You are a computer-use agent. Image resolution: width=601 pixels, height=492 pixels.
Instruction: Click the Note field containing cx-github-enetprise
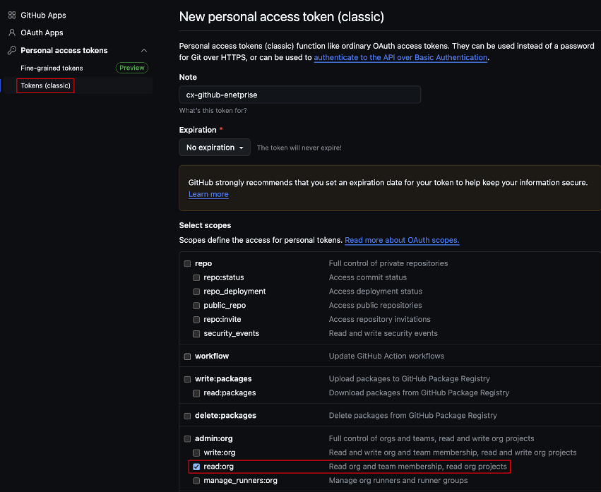click(299, 95)
